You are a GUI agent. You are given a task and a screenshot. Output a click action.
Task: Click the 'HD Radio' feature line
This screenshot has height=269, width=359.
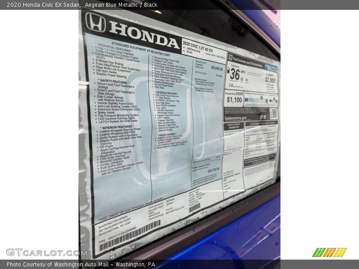coord(107,147)
